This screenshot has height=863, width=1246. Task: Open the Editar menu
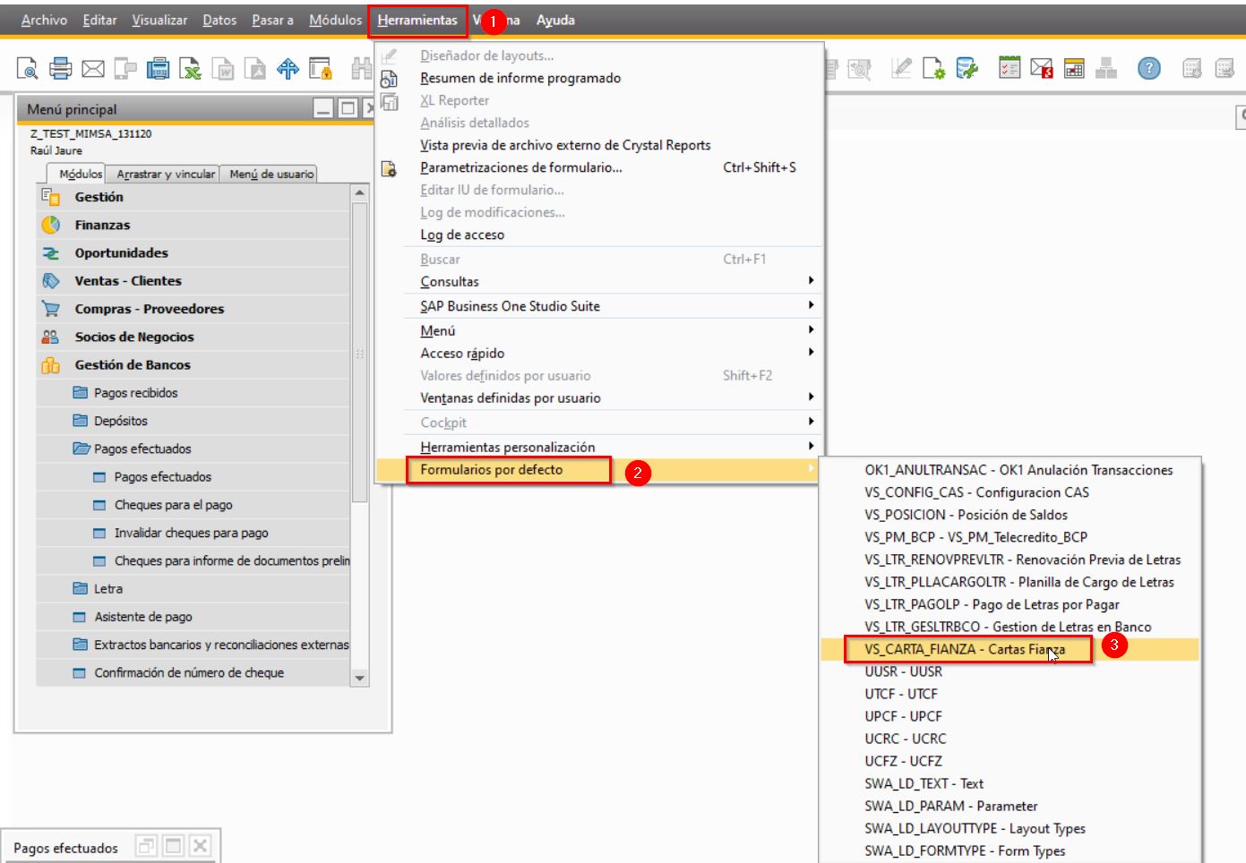coord(99,20)
